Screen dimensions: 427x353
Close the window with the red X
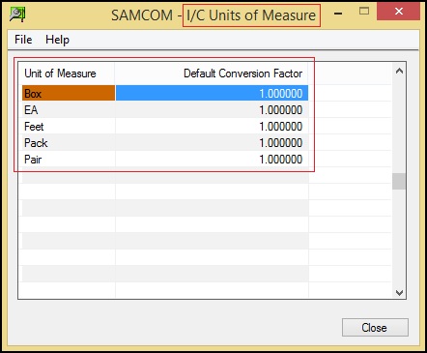[x=399, y=12]
